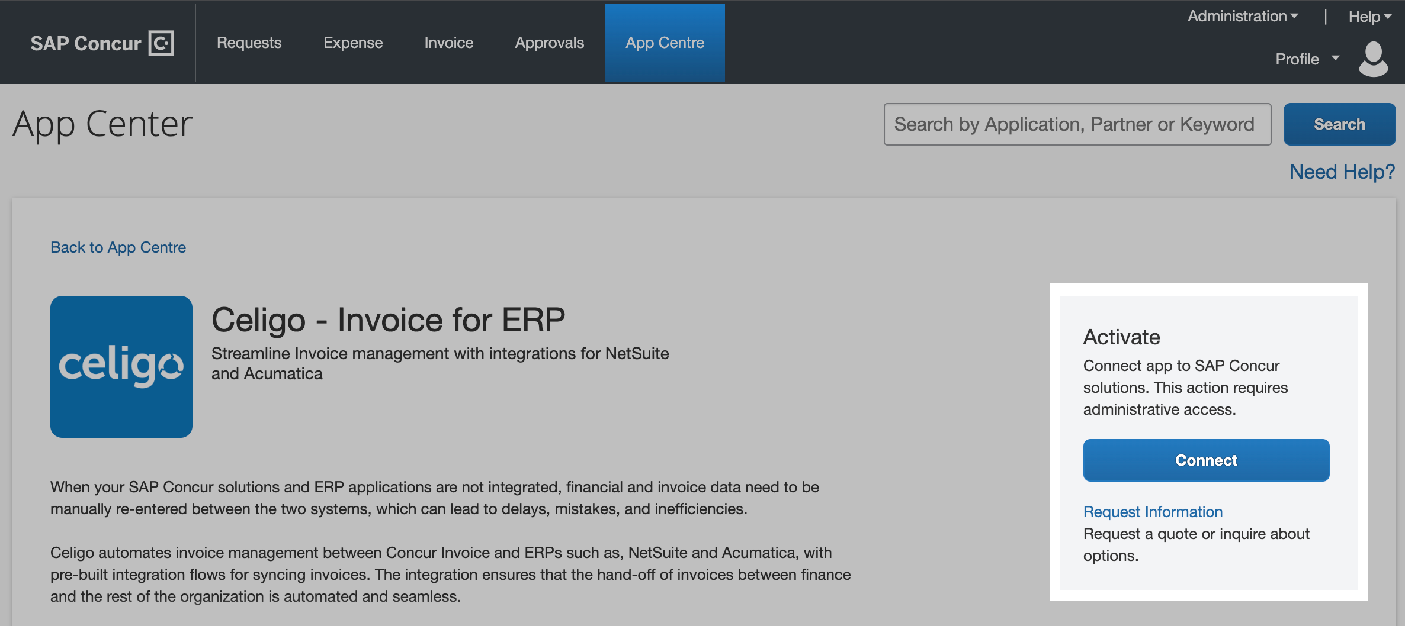
Task: Click the user profile avatar icon
Action: [x=1373, y=59]
